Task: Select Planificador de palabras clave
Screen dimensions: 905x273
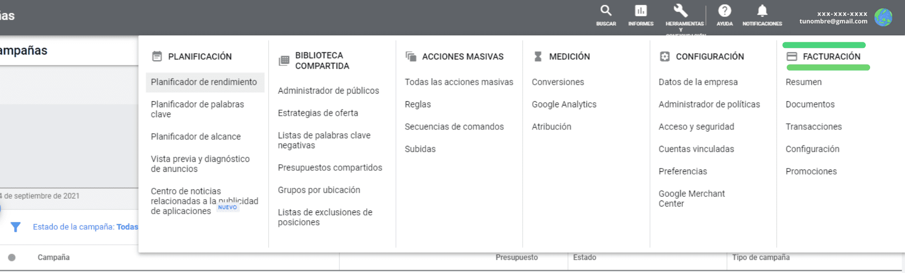Action: coord(197,109)
